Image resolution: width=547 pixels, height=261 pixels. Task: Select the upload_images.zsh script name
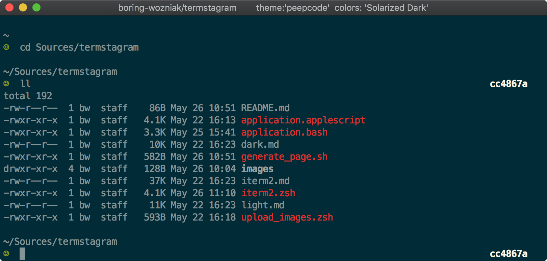(287, 217)
